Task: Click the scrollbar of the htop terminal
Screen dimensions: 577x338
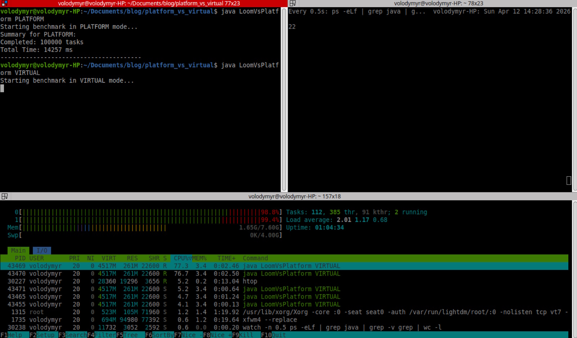Action: 574,269
